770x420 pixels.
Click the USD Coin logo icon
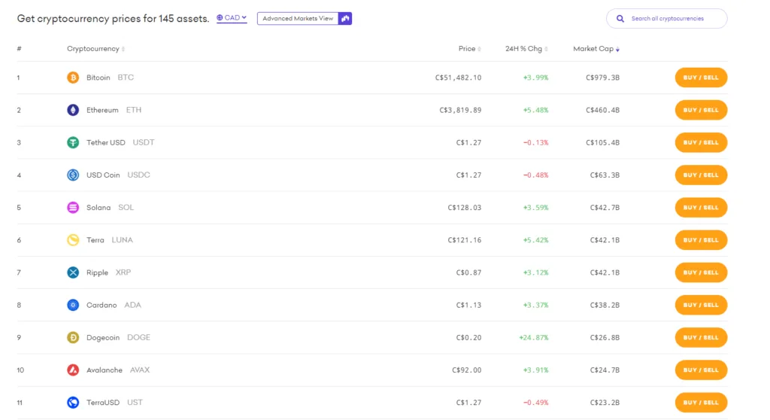click(x=73, y=175)
